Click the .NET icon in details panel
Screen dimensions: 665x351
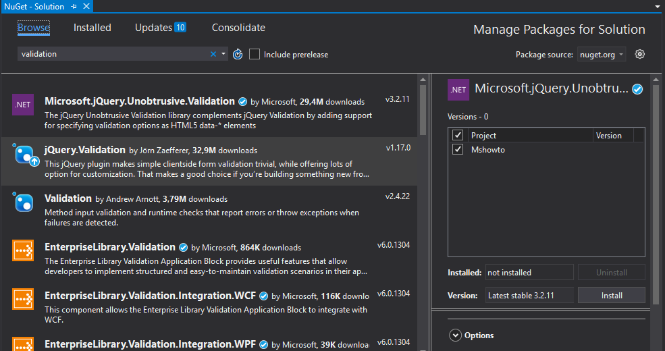(x=458, y=90)
